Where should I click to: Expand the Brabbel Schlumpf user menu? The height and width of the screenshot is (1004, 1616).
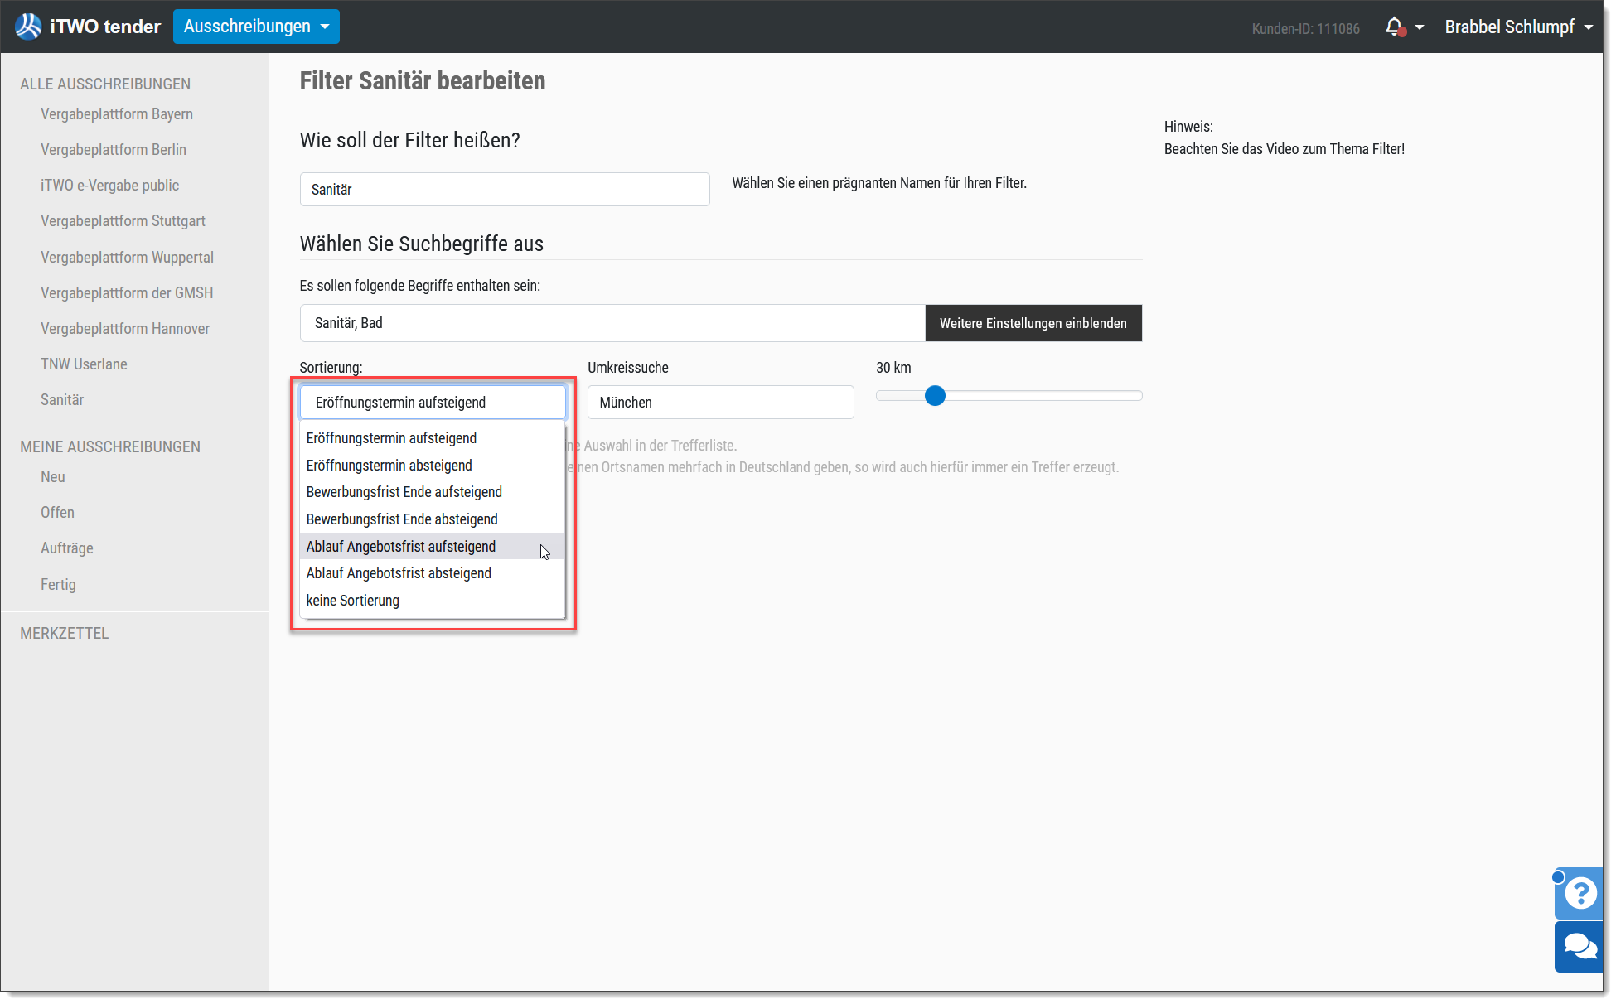pos(1519,27)
